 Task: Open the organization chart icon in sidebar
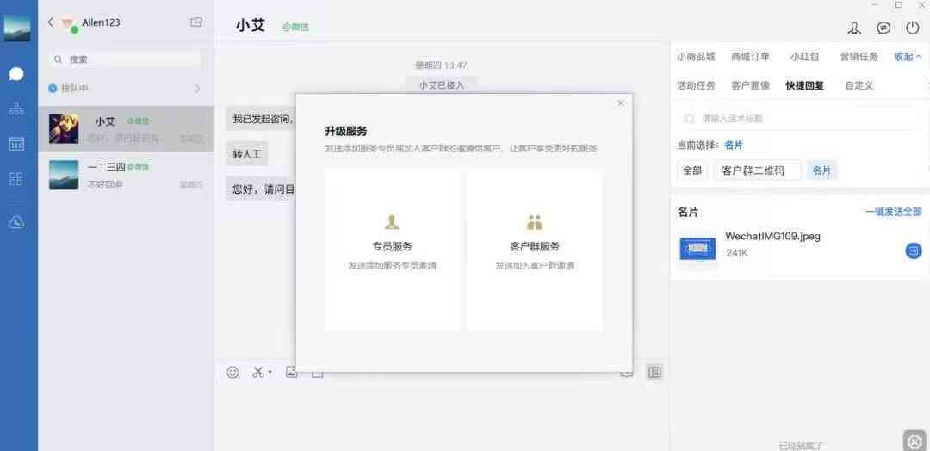click(x=16, y=109)
